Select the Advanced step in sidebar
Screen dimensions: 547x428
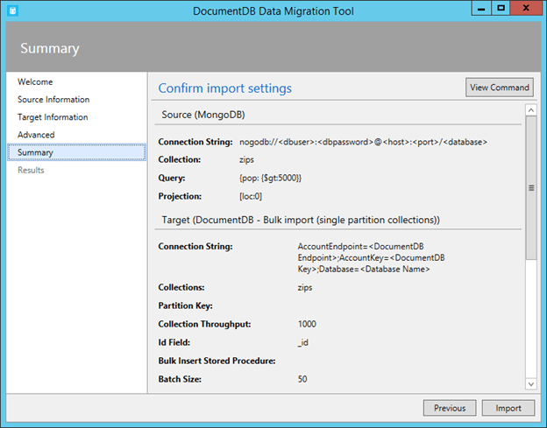click(x=36, y=135)
